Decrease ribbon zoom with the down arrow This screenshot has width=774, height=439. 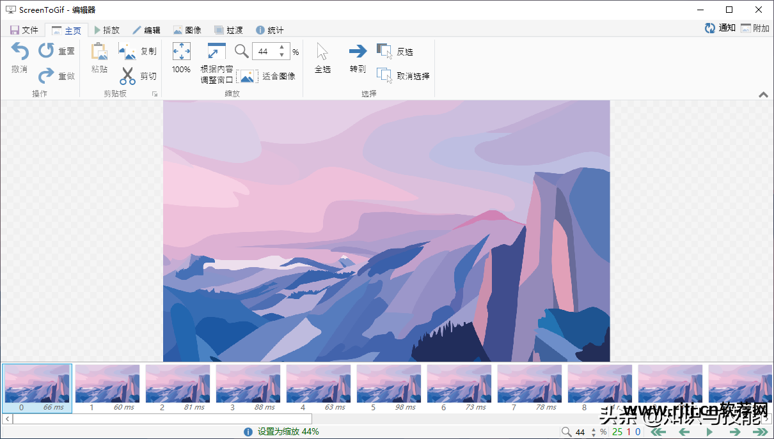(x=282, y=56)
